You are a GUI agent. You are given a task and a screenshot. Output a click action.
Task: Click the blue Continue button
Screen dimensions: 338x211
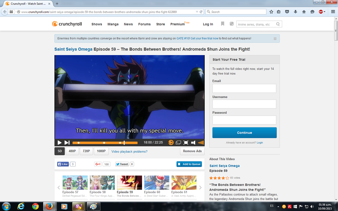coord(244,133)
